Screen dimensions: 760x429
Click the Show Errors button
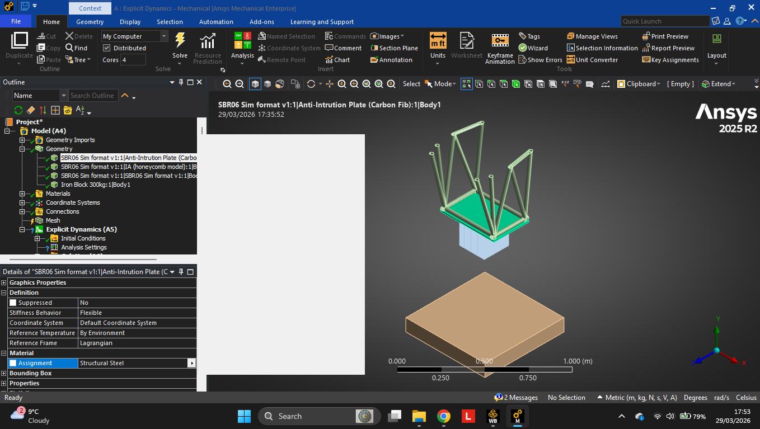tap(540, 60)
